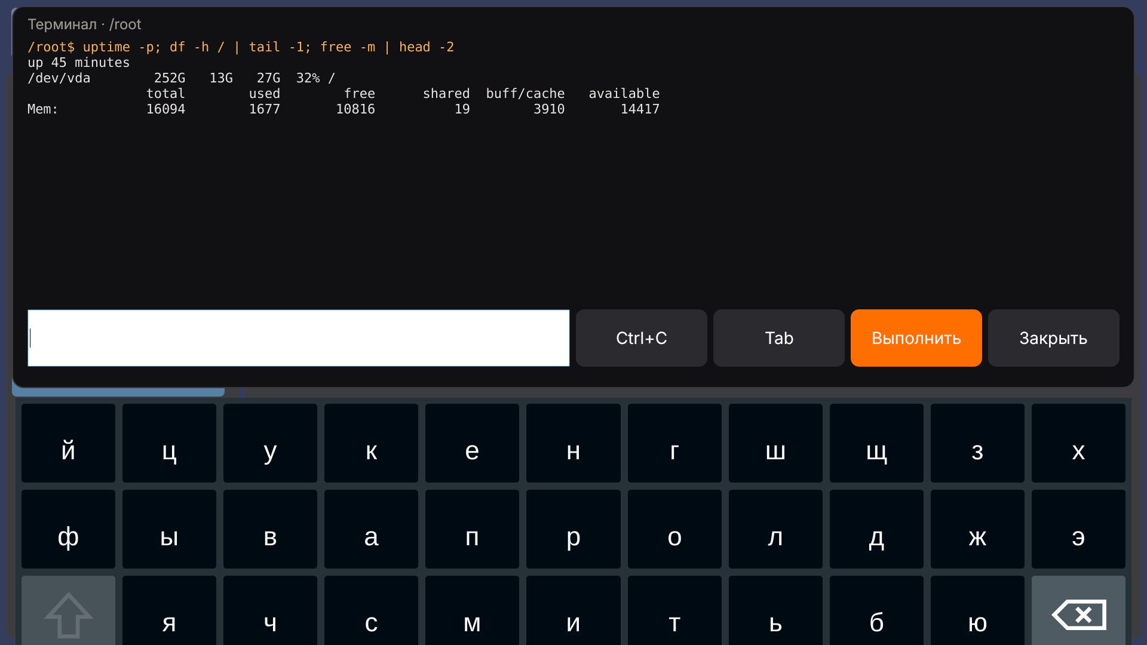1147x645 pixels.
Task: Tap the л key
Action: pyautogui.click(x=775, y=529)
